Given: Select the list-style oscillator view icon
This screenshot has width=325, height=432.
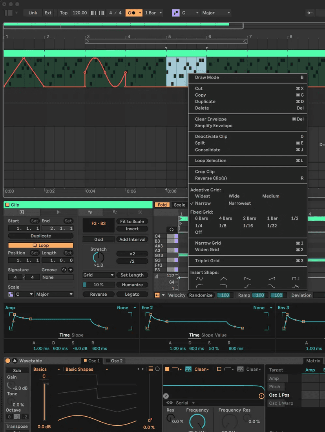Looking at the screenshot, I should (151, 369).
